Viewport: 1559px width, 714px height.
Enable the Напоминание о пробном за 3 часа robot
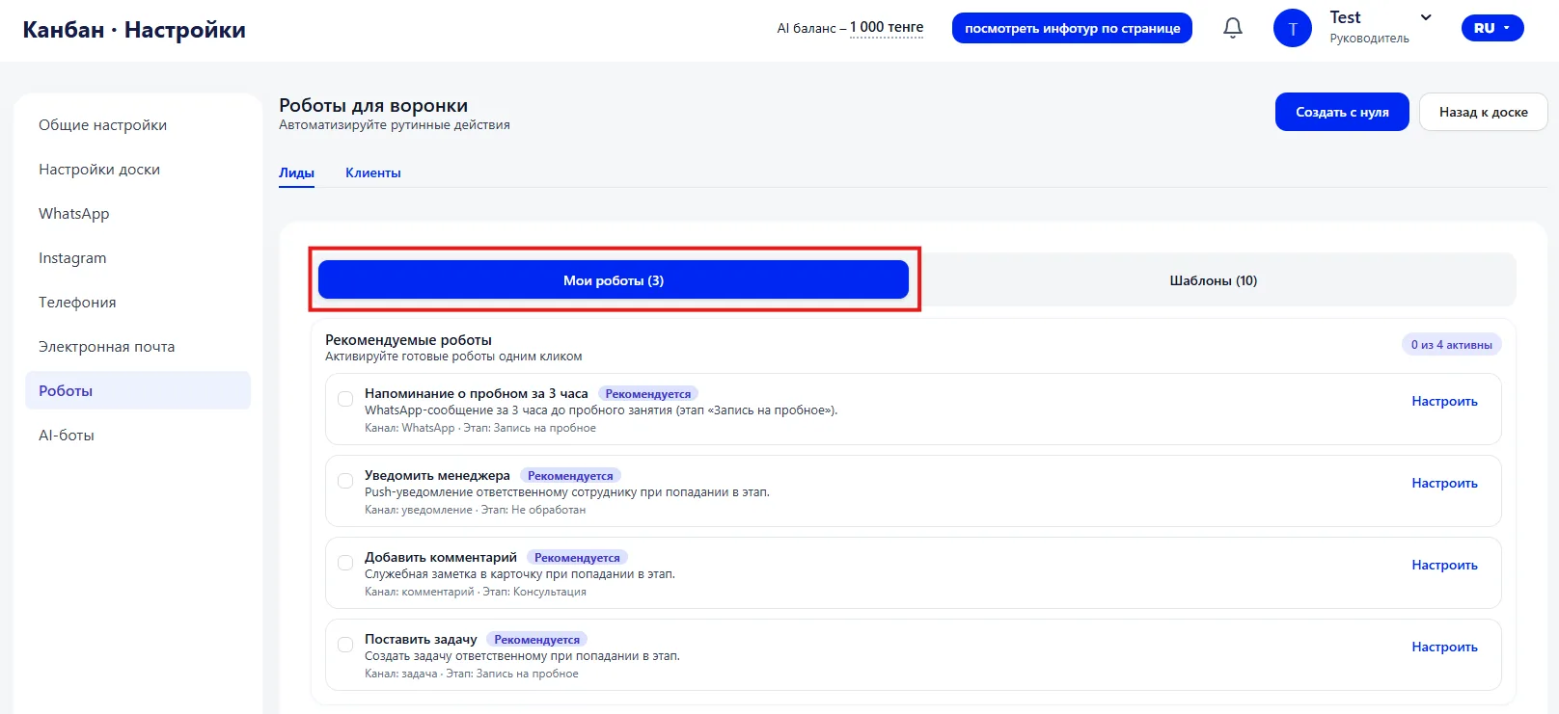pos(345,399)
